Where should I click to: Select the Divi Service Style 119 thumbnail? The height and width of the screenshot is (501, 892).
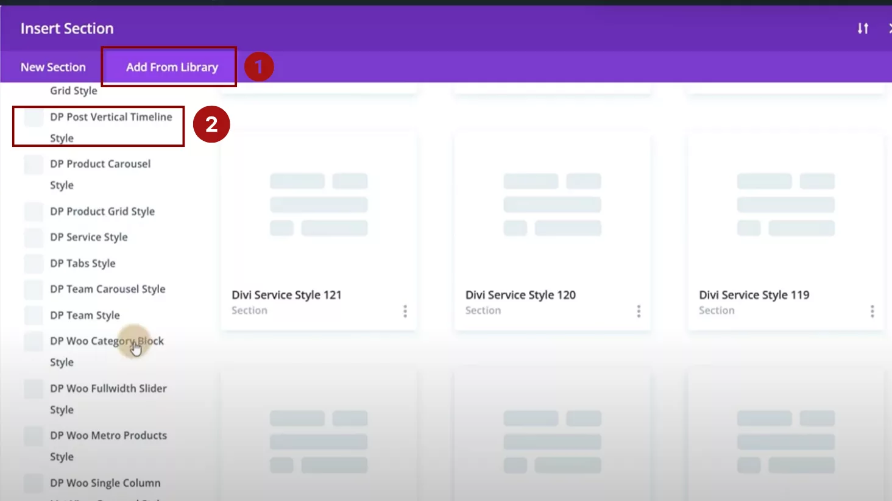point(786,204)
